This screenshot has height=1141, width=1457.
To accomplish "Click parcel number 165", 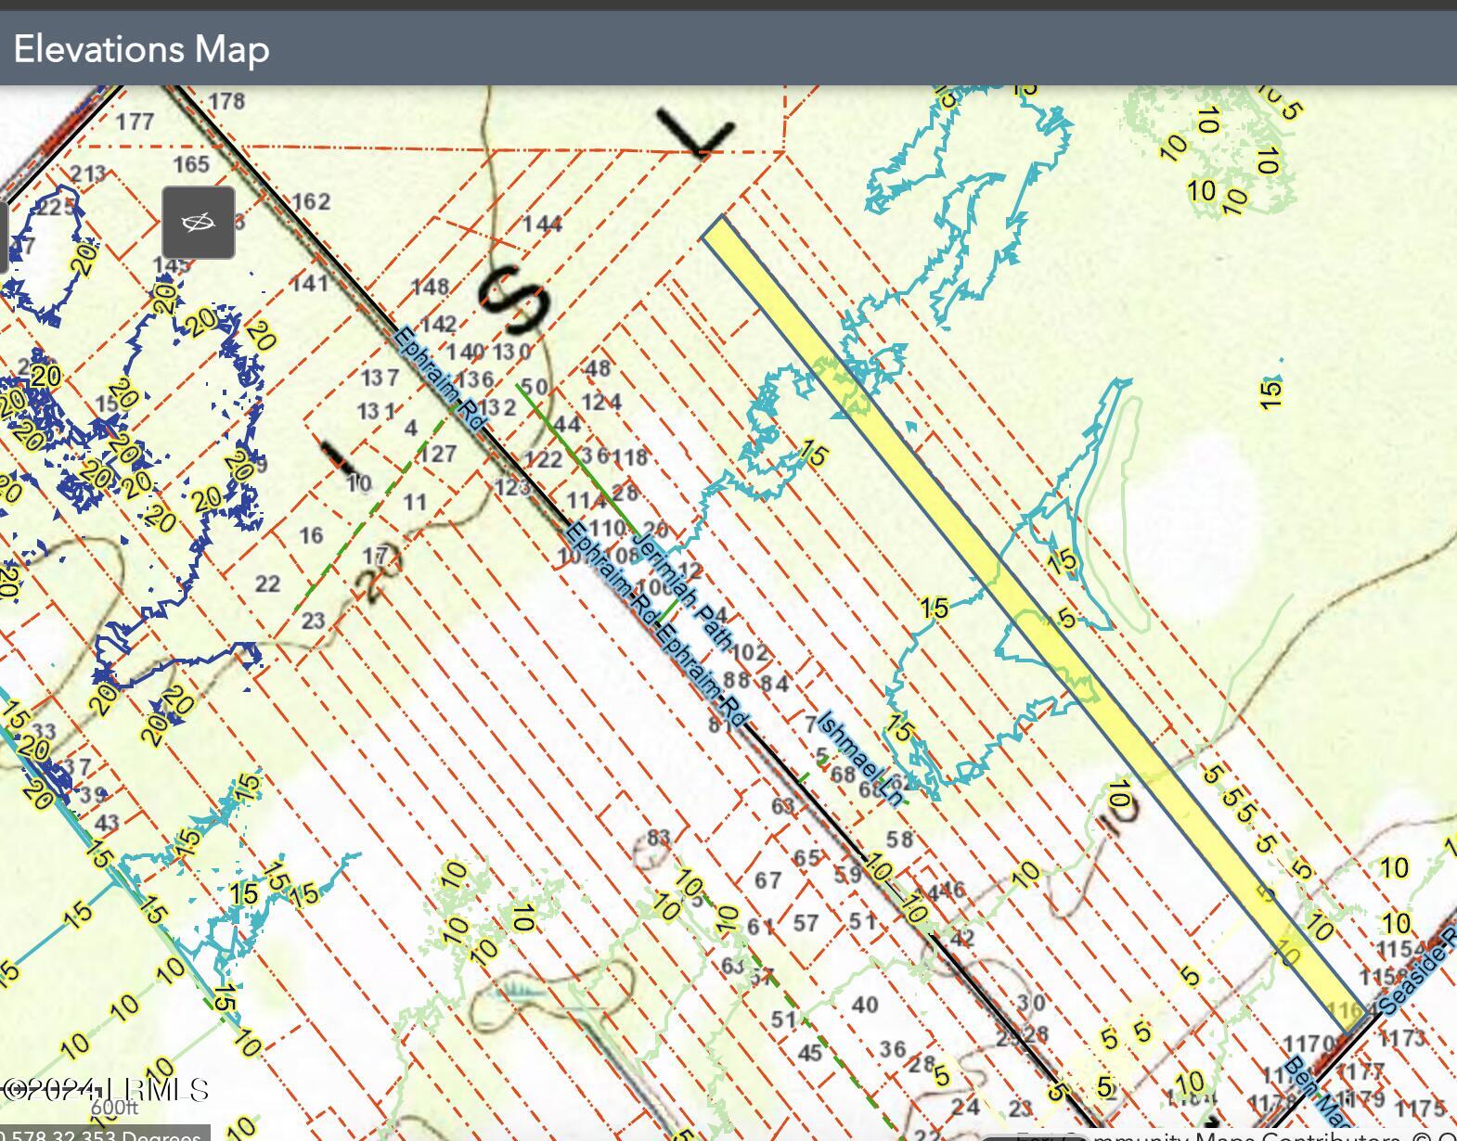I will [191, 164].
